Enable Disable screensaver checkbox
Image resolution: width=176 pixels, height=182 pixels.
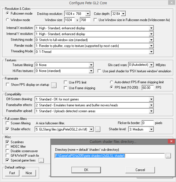pyautogui.click(x=7, y=151)
